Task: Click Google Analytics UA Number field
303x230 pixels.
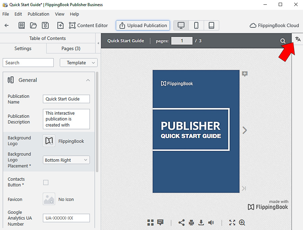Action: (66, 218)
